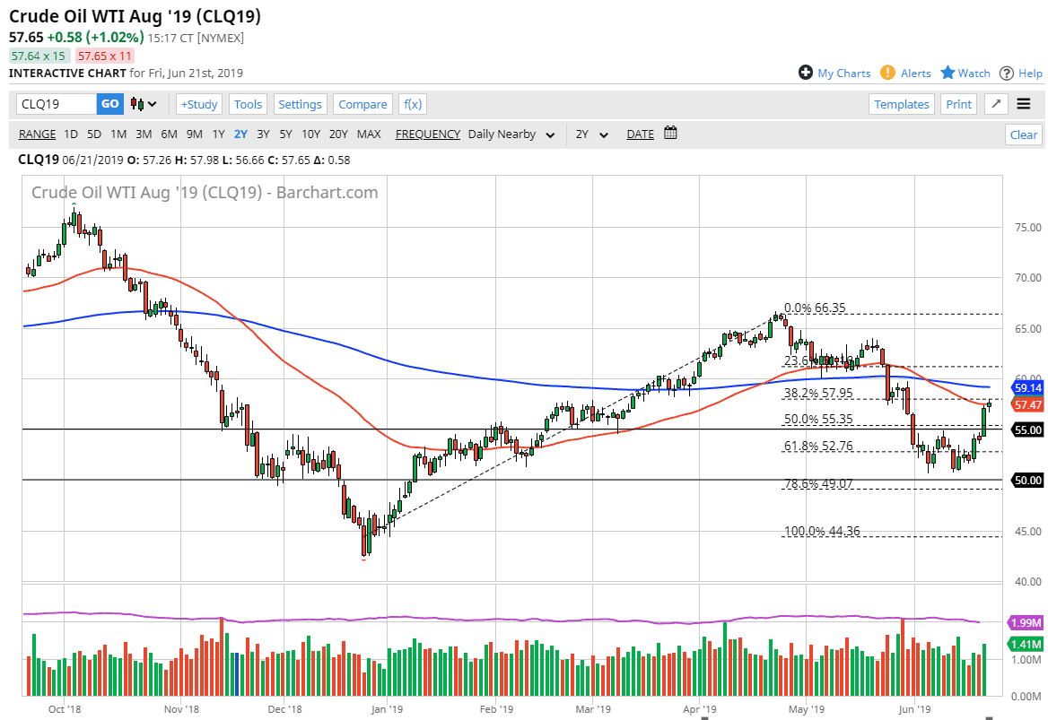Open the Settings menu
This screenshot has height=720, width=1048.
click(x=300, y=104)
